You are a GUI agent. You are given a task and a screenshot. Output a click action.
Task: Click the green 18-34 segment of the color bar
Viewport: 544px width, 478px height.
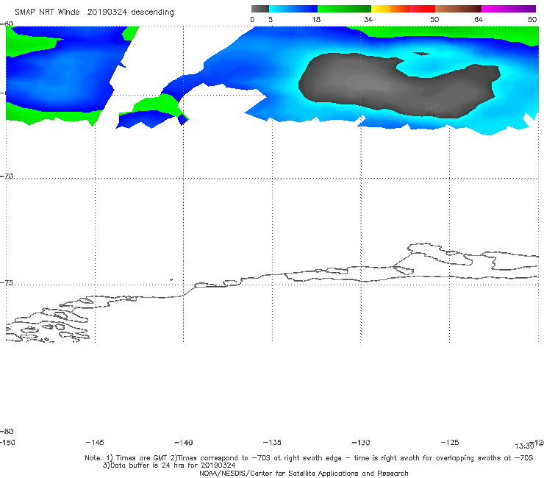(x=344, y=9)
